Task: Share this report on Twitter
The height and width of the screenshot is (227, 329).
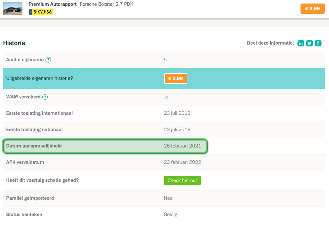Action: click(x=309, y=43)
